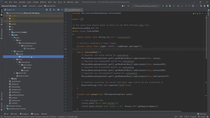Expand the META-INF folder
The image size is (210, 118).
tap(14, 73)
